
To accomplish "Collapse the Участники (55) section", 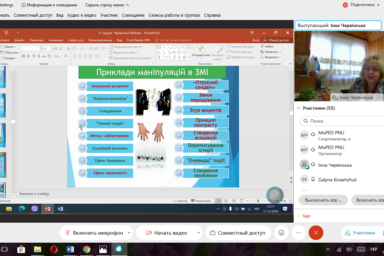I will coord(298,108).
